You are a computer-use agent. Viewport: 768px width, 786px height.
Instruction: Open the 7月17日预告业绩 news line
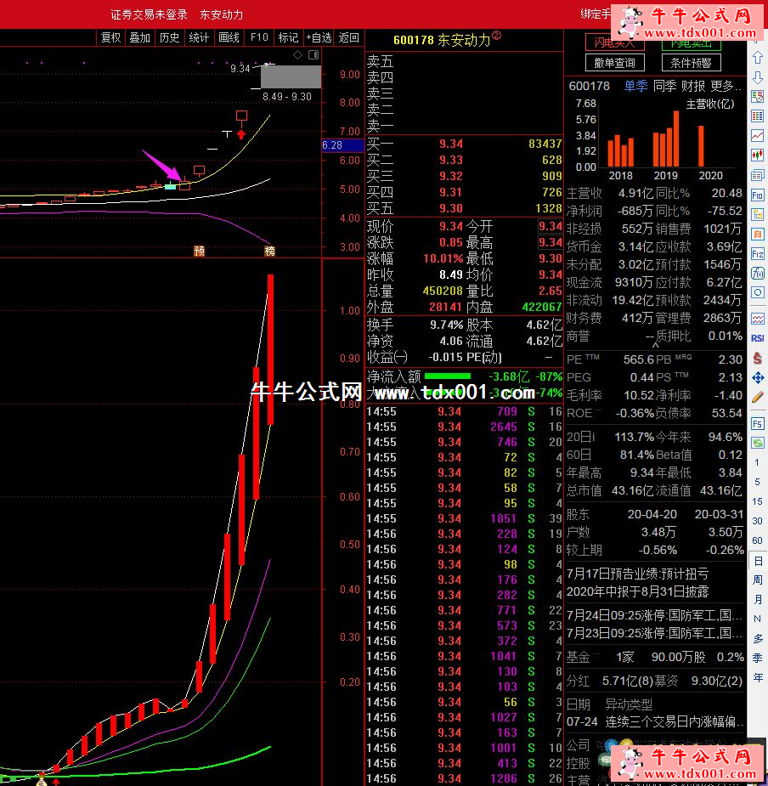point(638,573)
